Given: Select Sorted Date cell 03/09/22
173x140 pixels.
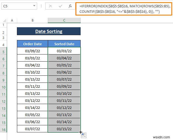Looking at the screenshot, I should (x=64, y=86).
